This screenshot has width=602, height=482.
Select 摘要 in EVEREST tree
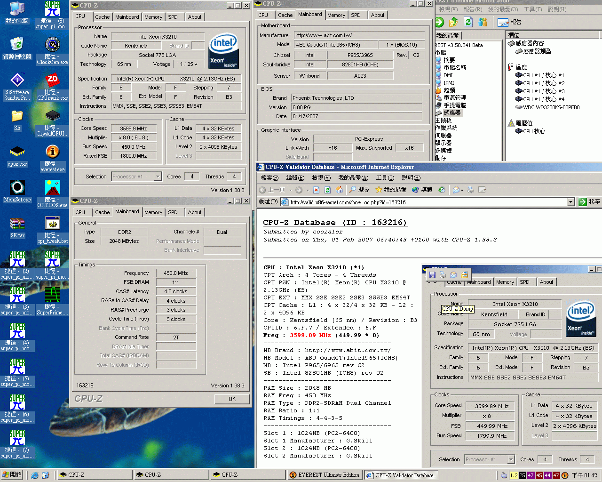445,60
